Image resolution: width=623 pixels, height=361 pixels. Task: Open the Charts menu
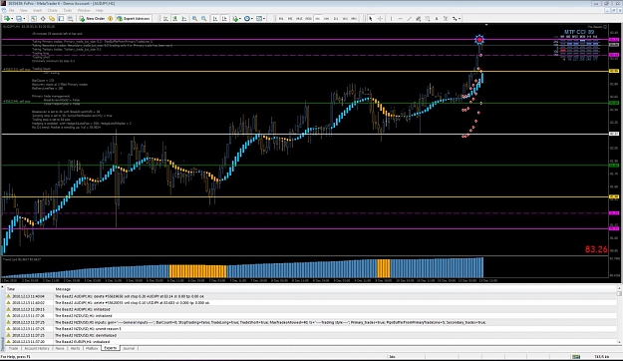click(x=53, y=10)
